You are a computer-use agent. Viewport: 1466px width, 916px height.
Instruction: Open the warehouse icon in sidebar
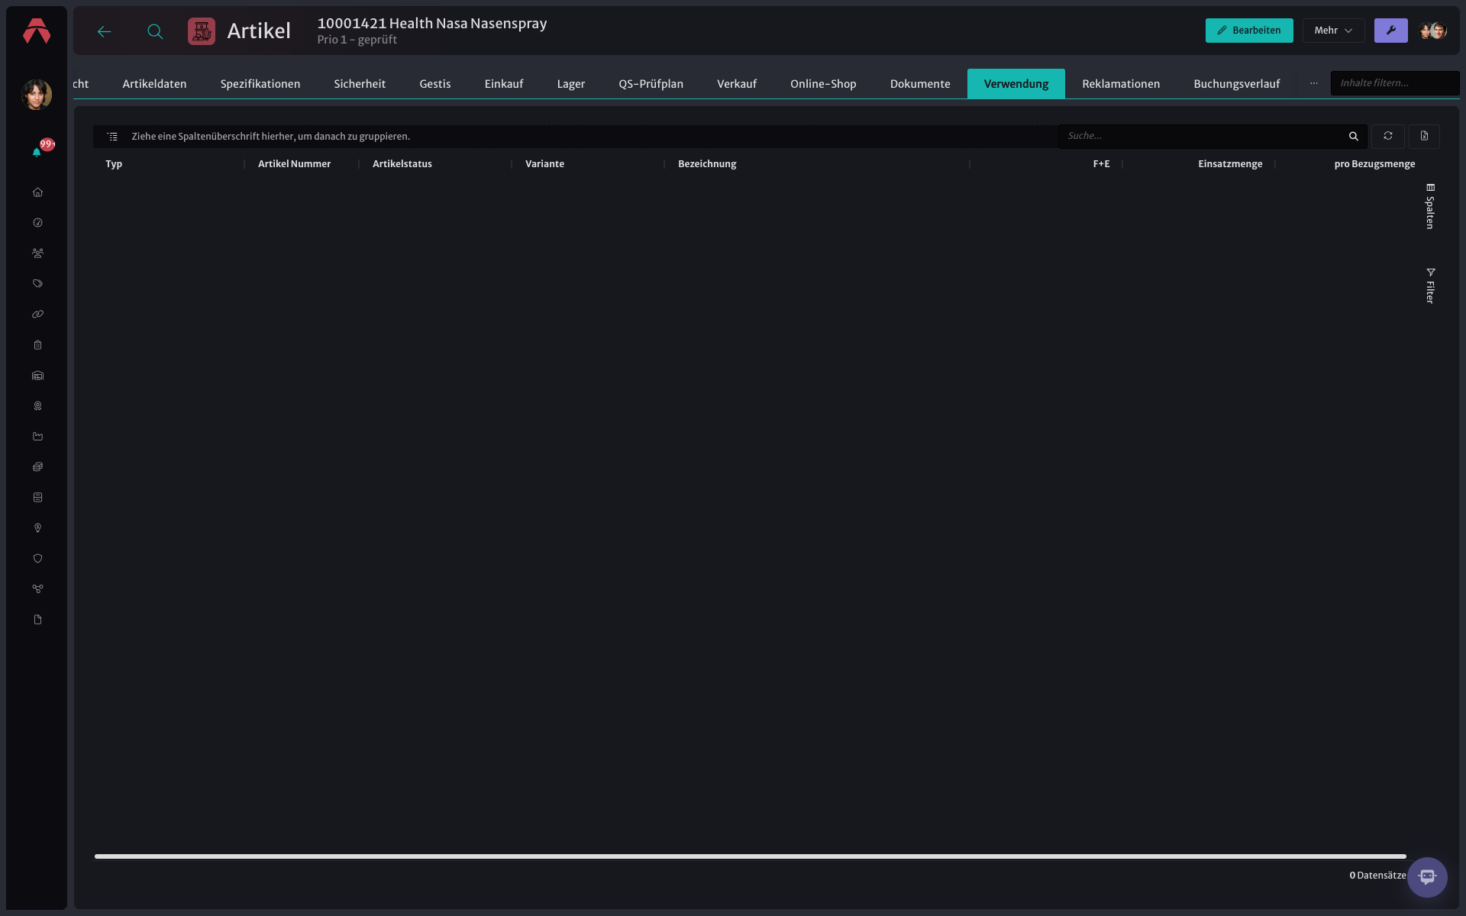[37, 376]
